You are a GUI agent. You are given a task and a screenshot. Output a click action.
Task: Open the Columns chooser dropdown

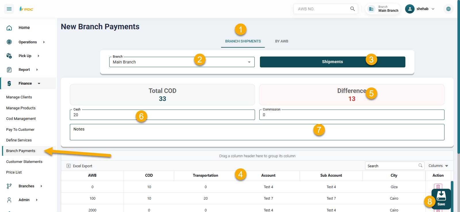[x=438, y=166]
